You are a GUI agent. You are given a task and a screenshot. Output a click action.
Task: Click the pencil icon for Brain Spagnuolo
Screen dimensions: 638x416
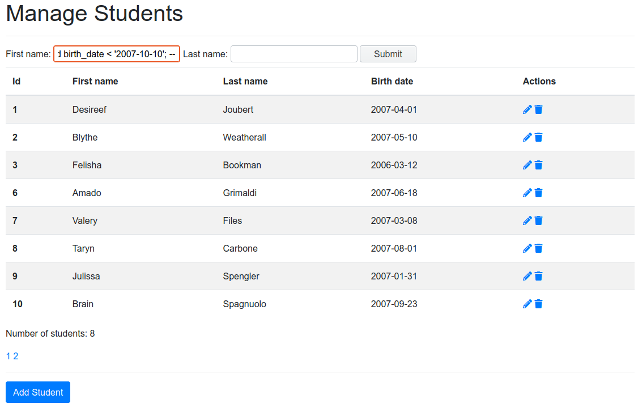pyautogui.click(x=527, y=304)
